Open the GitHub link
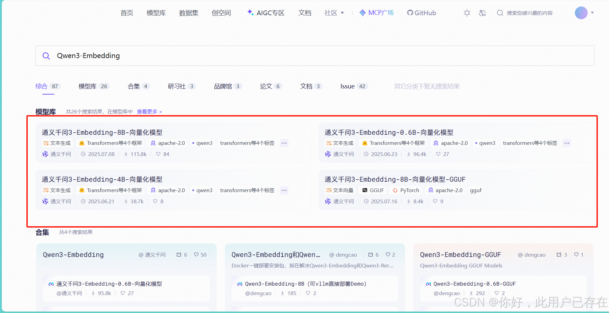 [x=421, y=13]
